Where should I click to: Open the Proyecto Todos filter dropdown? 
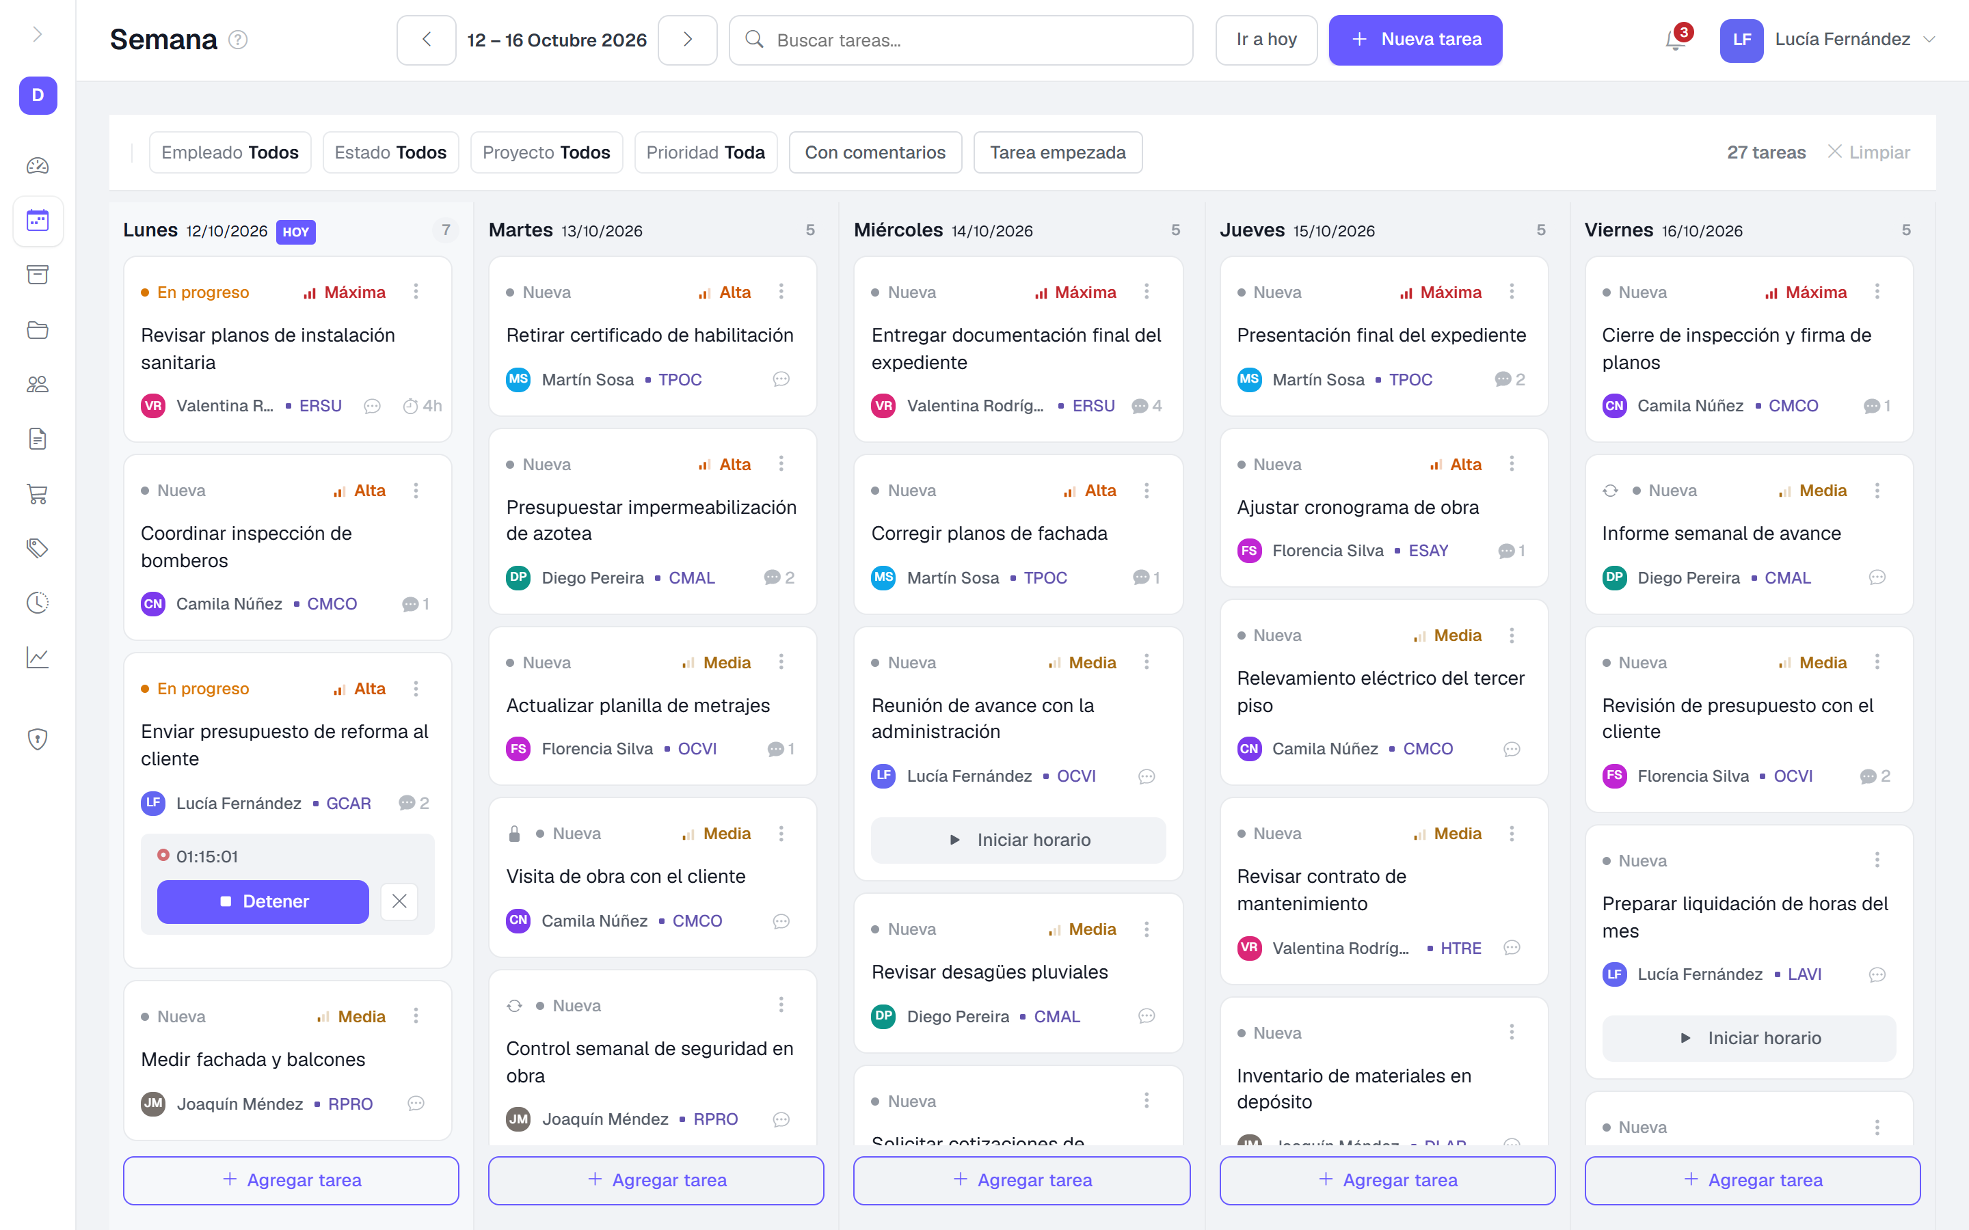pyautogui.click(x=547, y=152)
